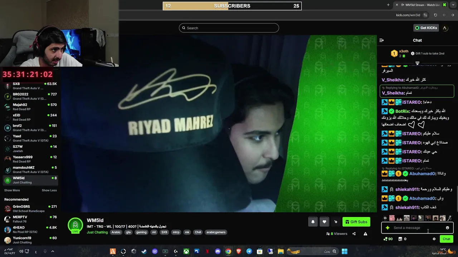Open the shop icon showing 0
Image resolution: width=458 pixels, height=257 pixels.
coord(402,239)
